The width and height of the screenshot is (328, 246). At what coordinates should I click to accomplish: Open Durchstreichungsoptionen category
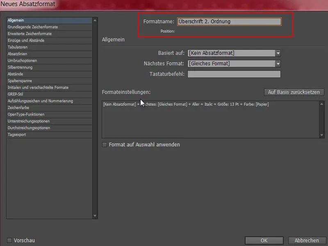click(49, 128)
